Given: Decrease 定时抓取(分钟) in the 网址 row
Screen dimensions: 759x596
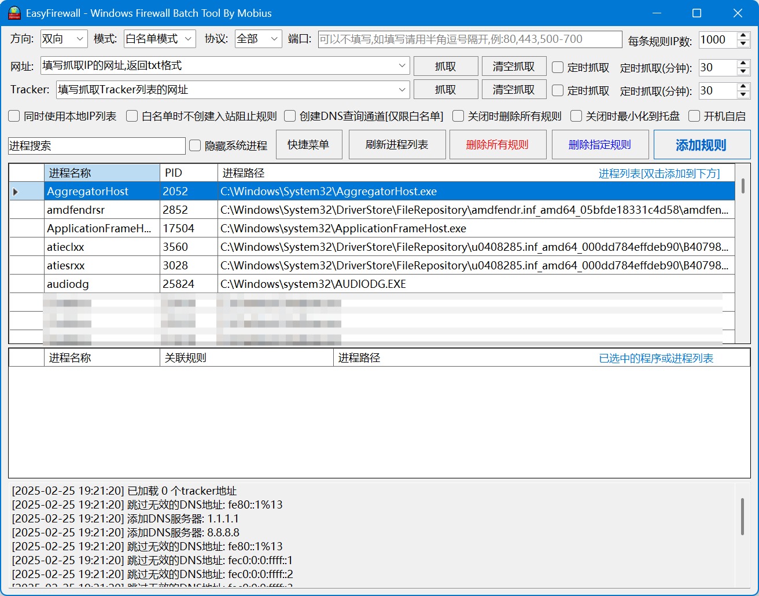Looking at the screenshot, I should [743, 71].
